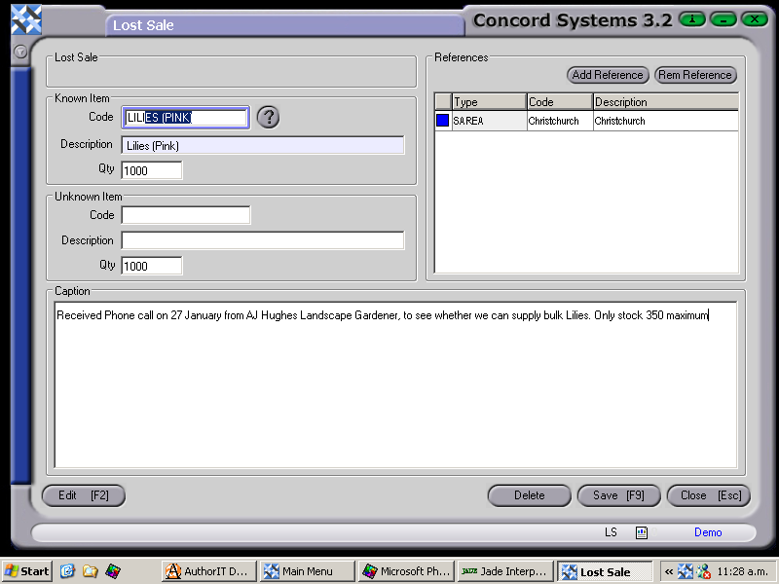Image resolution: width=779 pixels, height=584 pixels.
Task: Switch to the Main Menu taskbar window
Action: click(307, 571)
